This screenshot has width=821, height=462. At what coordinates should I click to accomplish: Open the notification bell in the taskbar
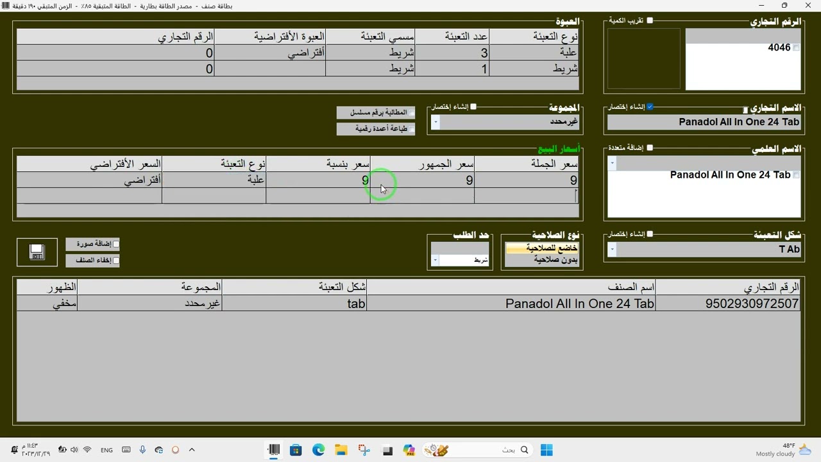click(14, 450)
